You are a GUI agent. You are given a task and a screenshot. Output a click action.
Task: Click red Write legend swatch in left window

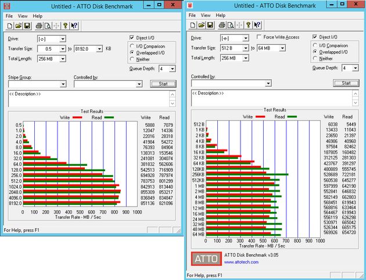[x=77, y=118]
